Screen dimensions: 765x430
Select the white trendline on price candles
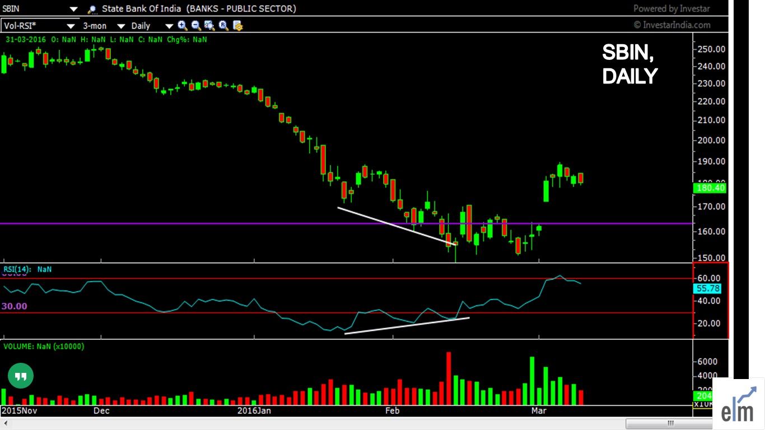pos(397,225)
